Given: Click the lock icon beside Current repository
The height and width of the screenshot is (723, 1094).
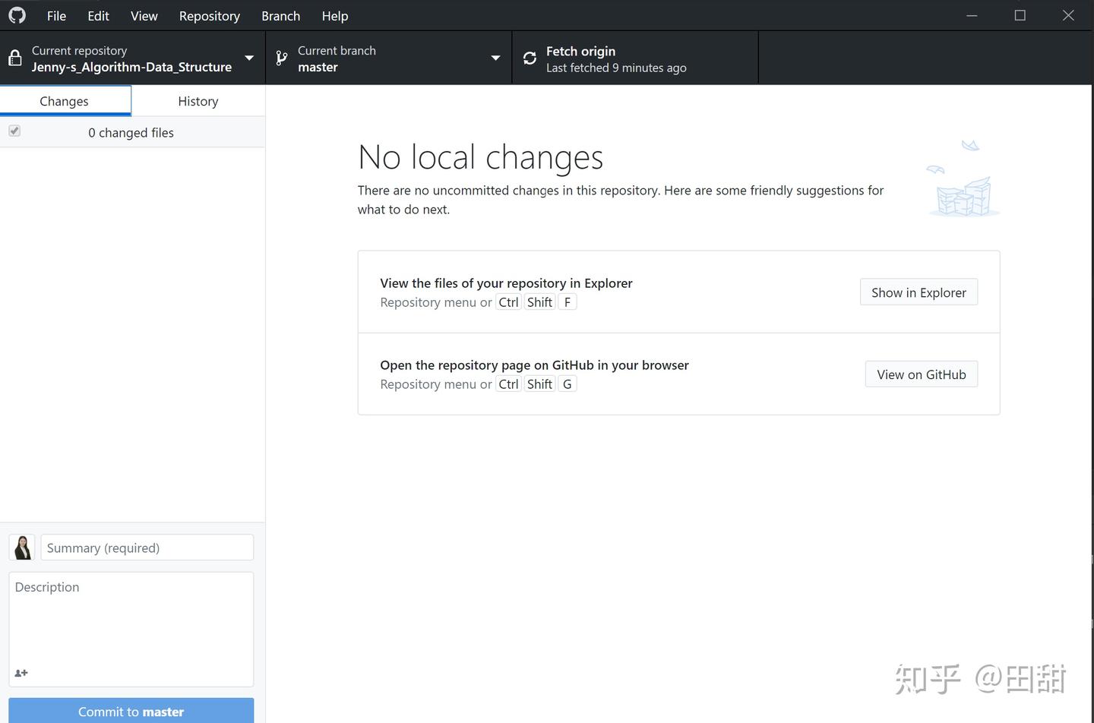Looking at the screenshot, I should click(14, 57).
